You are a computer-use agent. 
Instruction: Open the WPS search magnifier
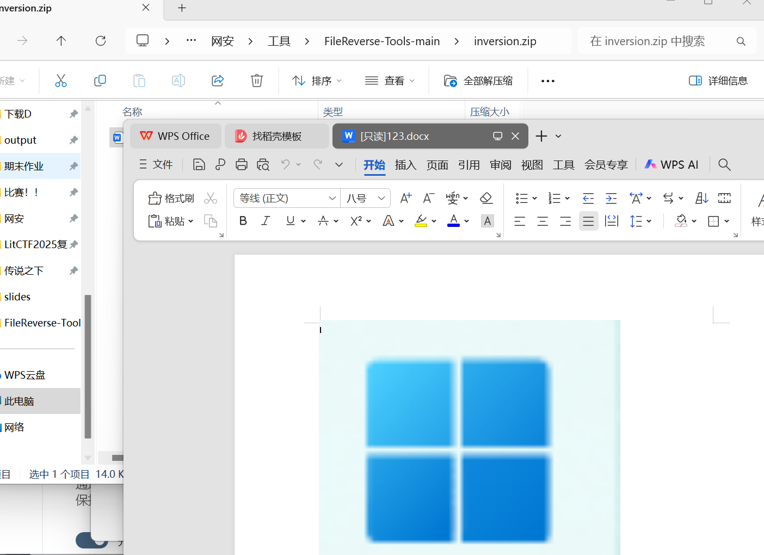[724, 165]
